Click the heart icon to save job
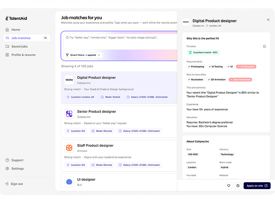 pyautogui.click(x=229, y=186)
